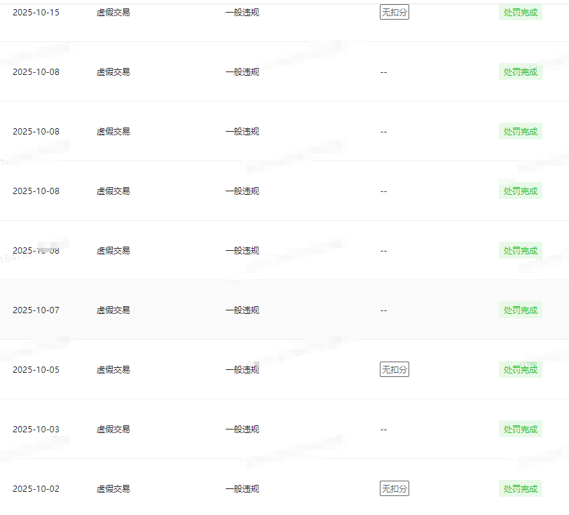Select the highlighted 2025-10-07 date cell
569x515 pixels.
click(x=36, y=310)
